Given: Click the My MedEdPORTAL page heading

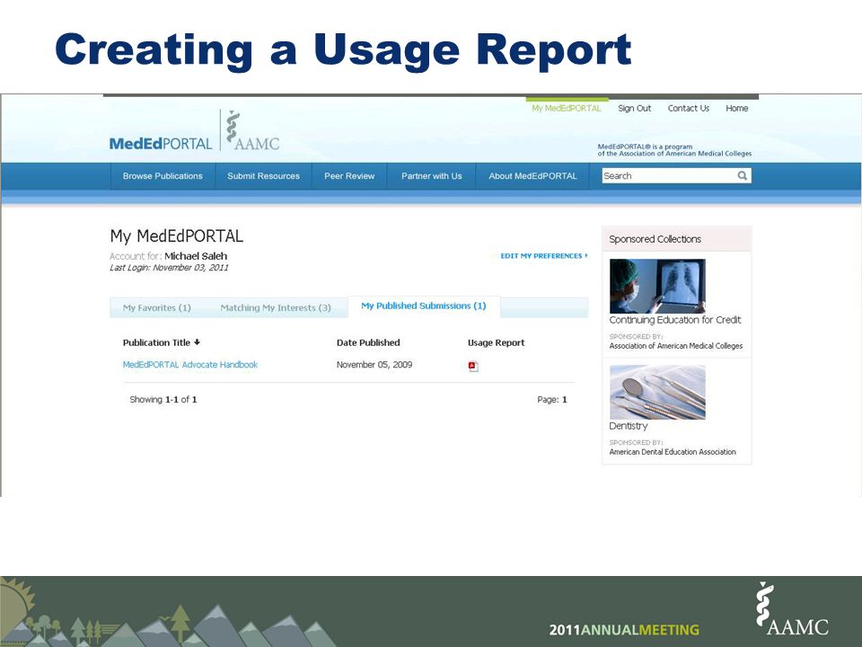Looking at the screenshot, I should coord(177,236).
